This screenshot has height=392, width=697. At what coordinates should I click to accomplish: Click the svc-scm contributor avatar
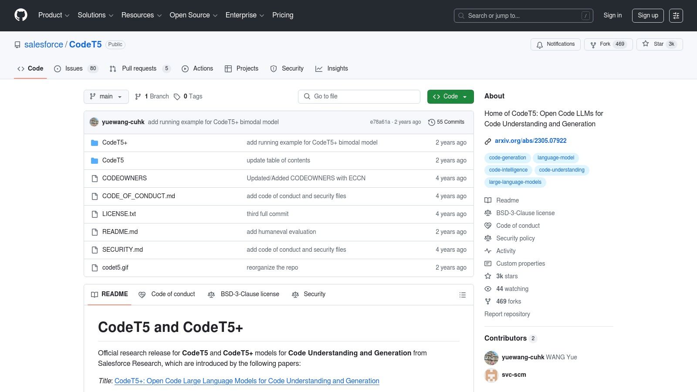(491, 375)
